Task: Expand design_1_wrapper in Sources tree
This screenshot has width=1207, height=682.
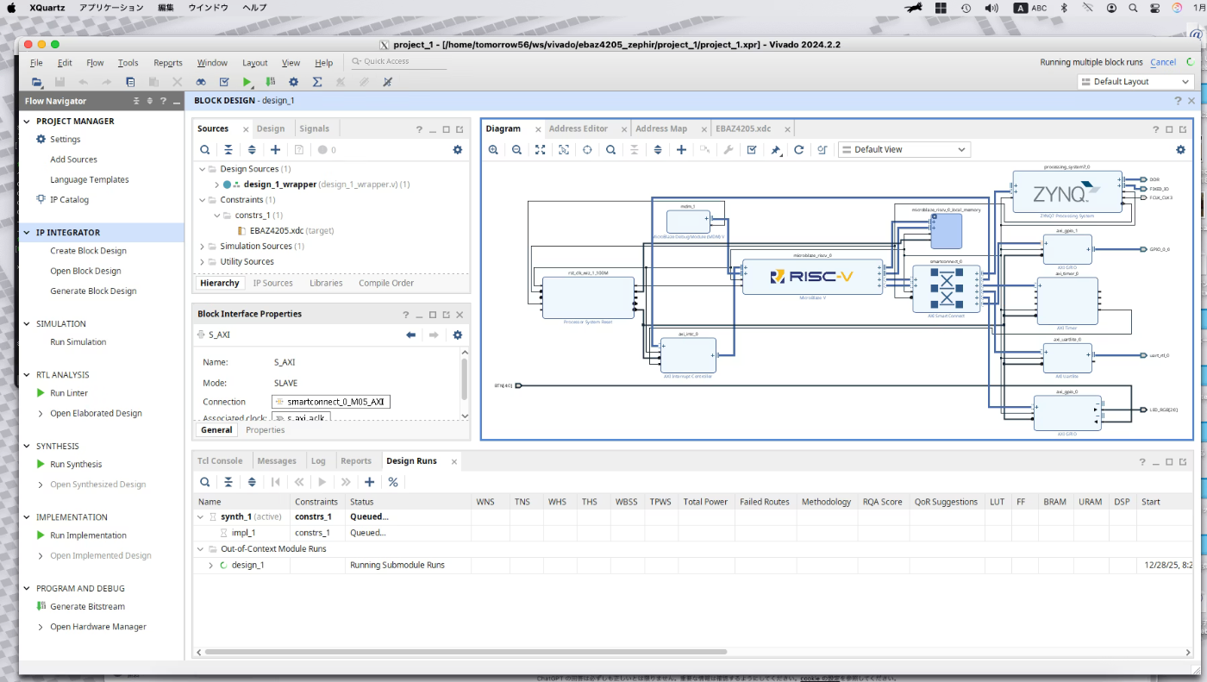Action: (216, 185)
